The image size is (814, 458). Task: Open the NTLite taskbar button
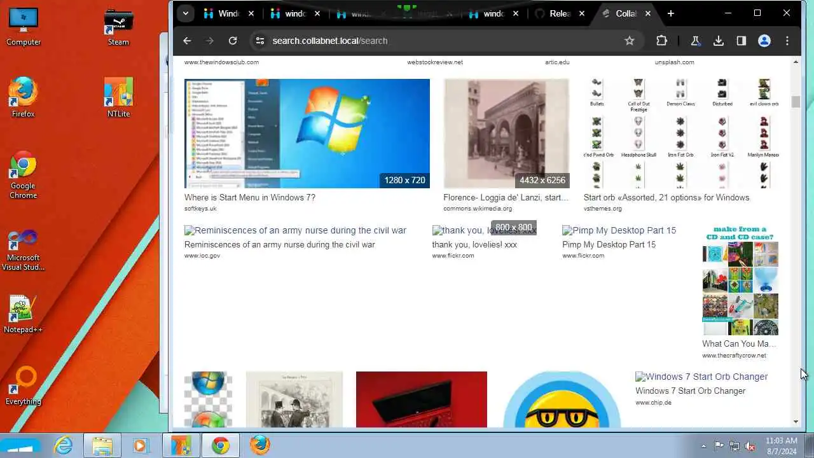181,446
